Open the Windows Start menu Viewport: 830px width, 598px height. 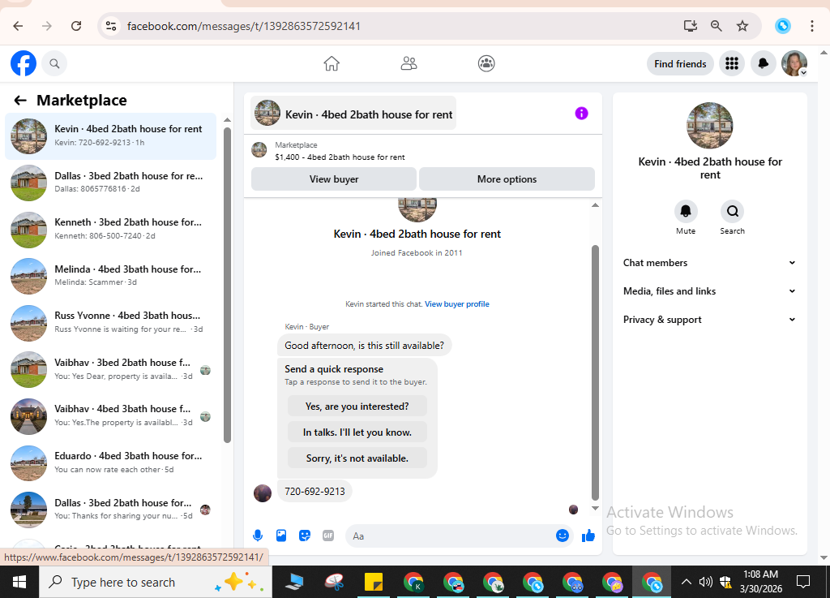19,582
